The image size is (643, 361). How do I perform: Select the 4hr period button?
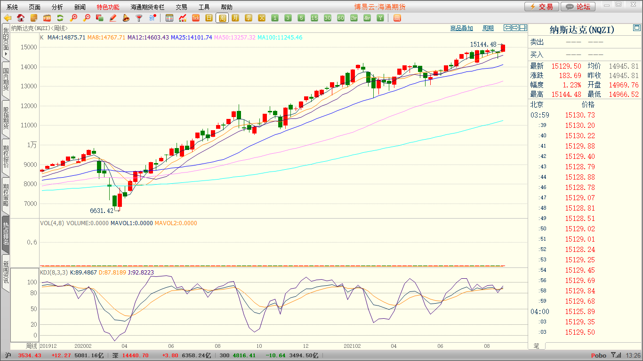tap(367, 18)
